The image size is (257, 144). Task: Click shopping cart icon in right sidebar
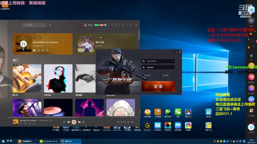[x=251, y=77]
